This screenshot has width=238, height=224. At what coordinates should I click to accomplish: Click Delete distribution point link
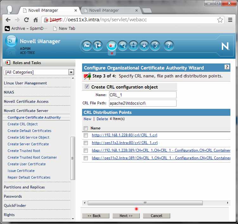point(102,119)
